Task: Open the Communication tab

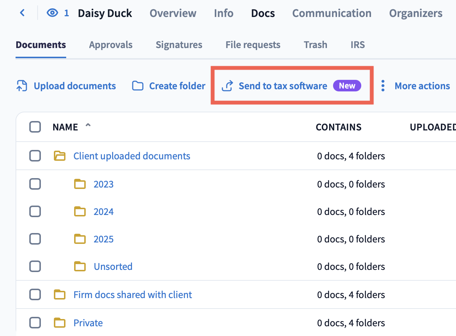Action: (332, 13)
